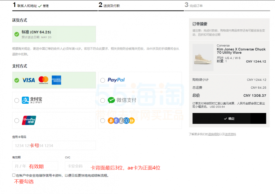Click the 购物袋小计 CNY 1244.12 value
The height and width of the screenshot is (194, 275).
click(x=256, y=80)
